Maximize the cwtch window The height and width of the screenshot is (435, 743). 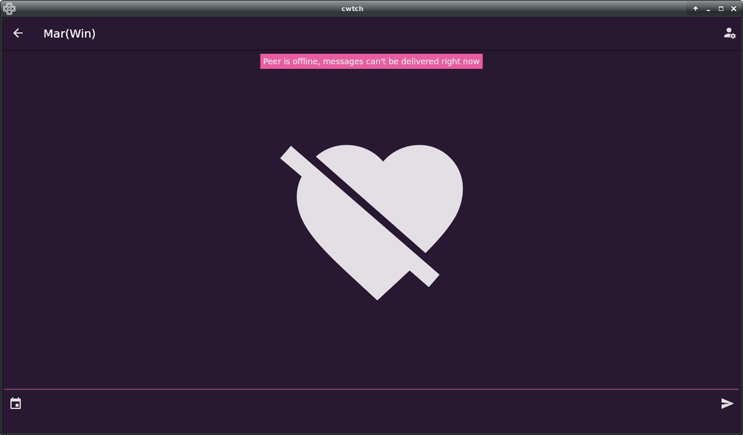pyautogui.click(x=721, y=9)
